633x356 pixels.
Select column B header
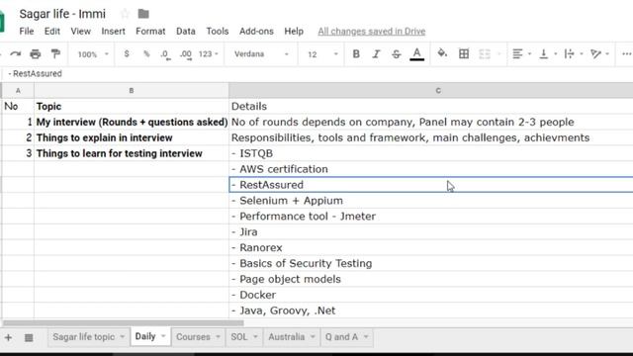pos(132,91)
